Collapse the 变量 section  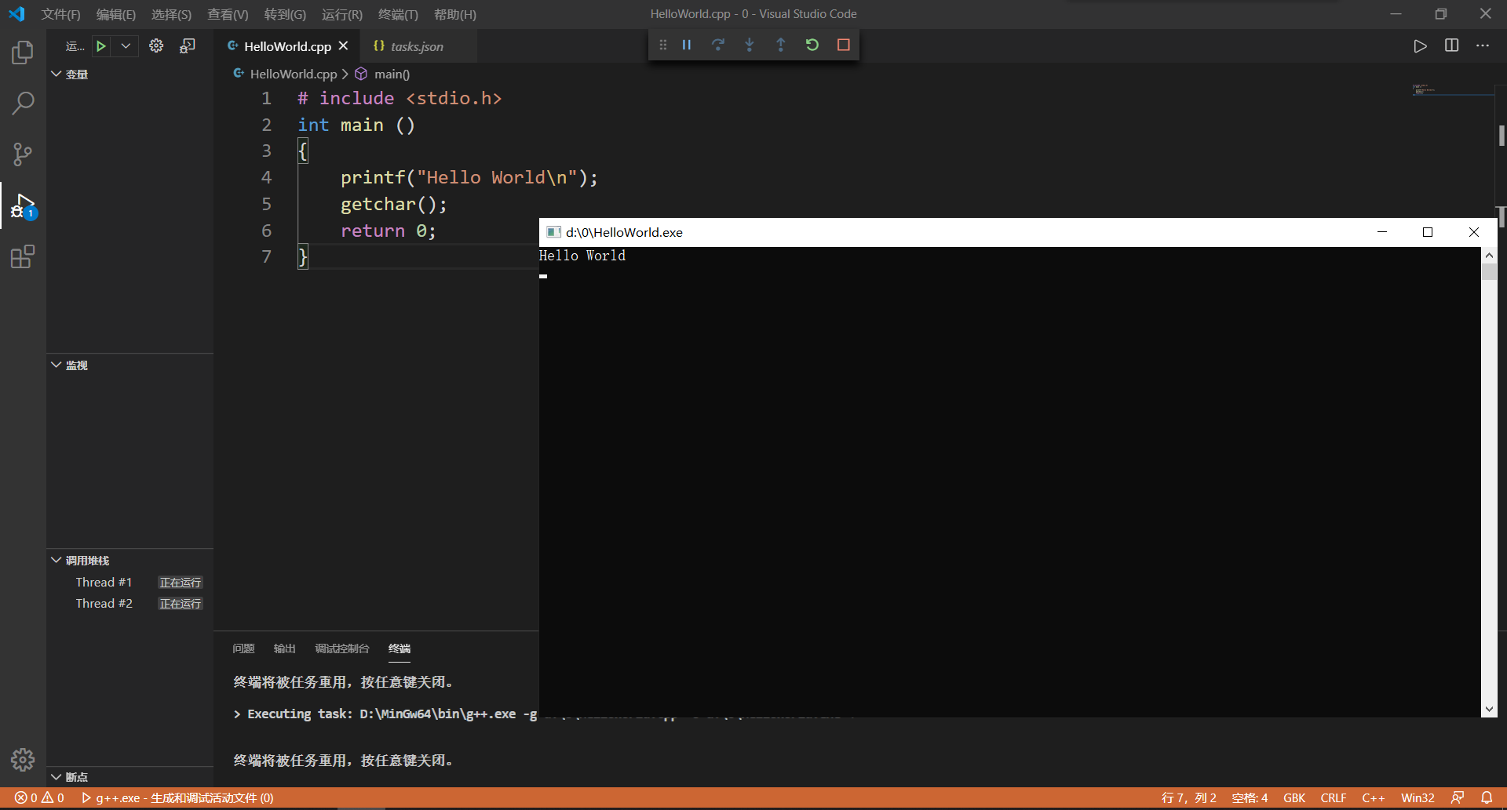tap(130, 74)
